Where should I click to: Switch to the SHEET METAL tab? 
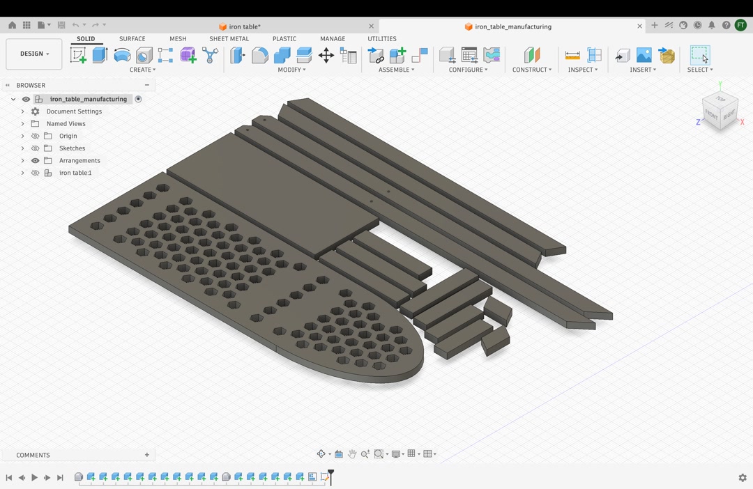(229, 39)
